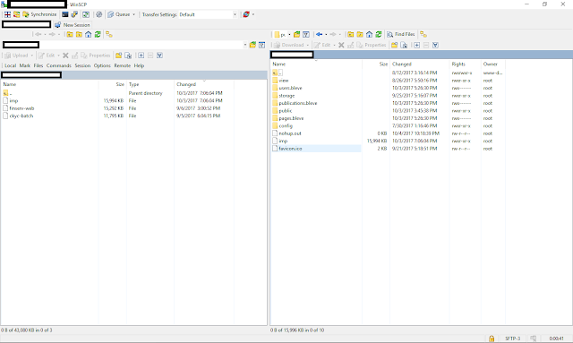Open session in PuTTY icon
This screenshot has width=573, height=343.
point(74,14)
